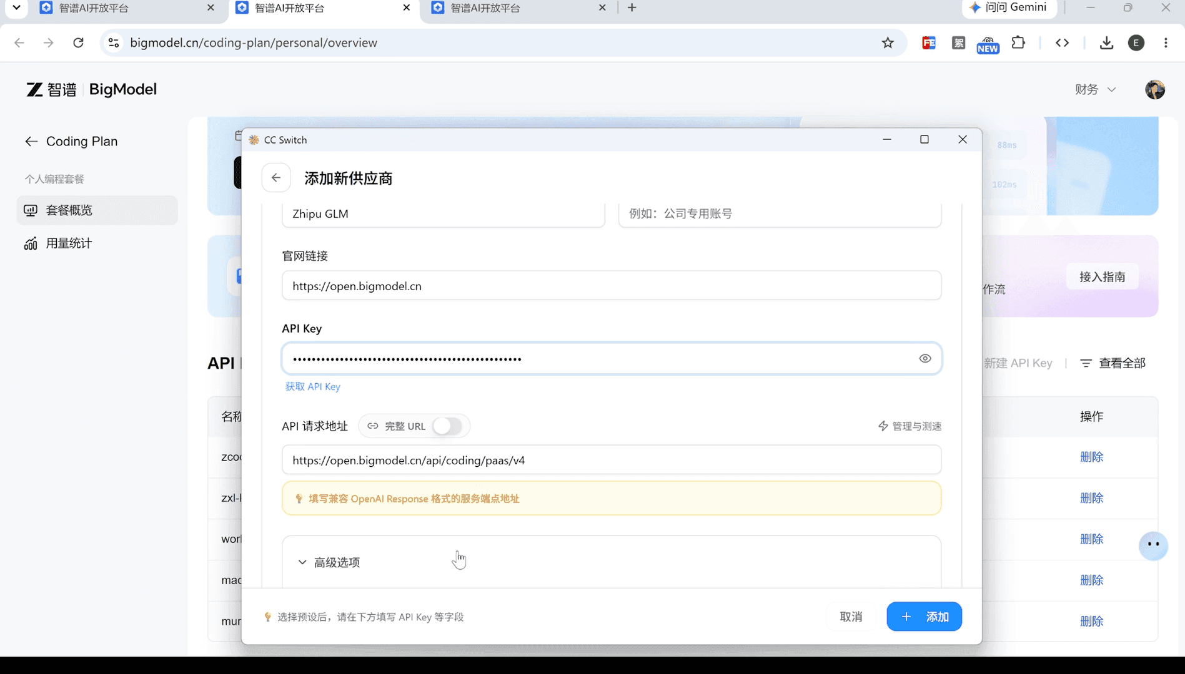Click the 操作 column header
The height and width of the screenshot is (674, 1185).
pos(1092,416)
